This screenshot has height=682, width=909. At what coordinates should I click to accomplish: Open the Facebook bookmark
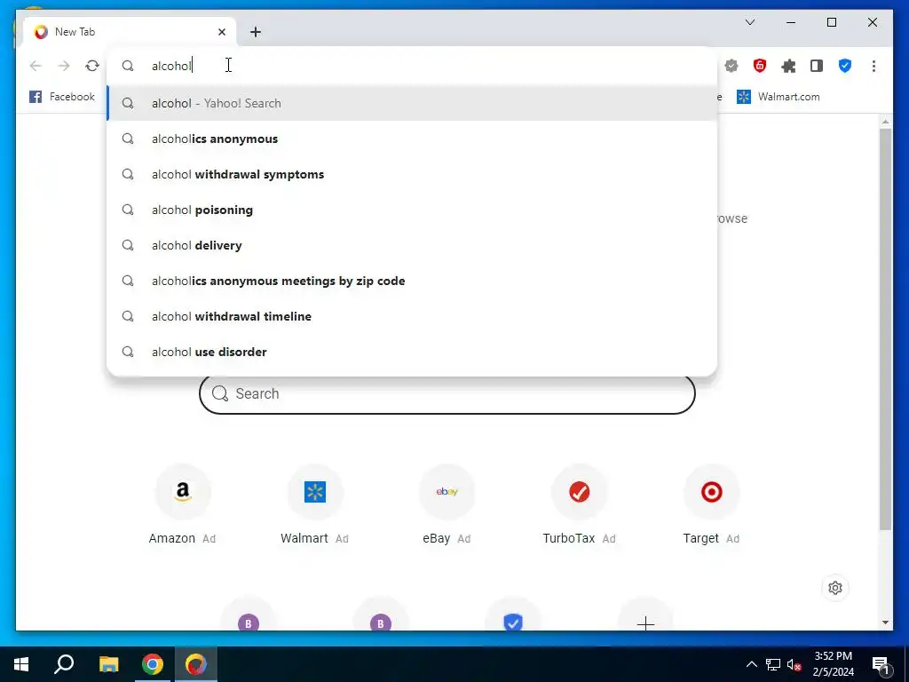pyautogui.click(x=62, y=97)
